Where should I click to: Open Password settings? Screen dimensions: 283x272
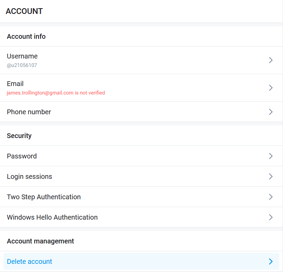(x=22, y=156)
